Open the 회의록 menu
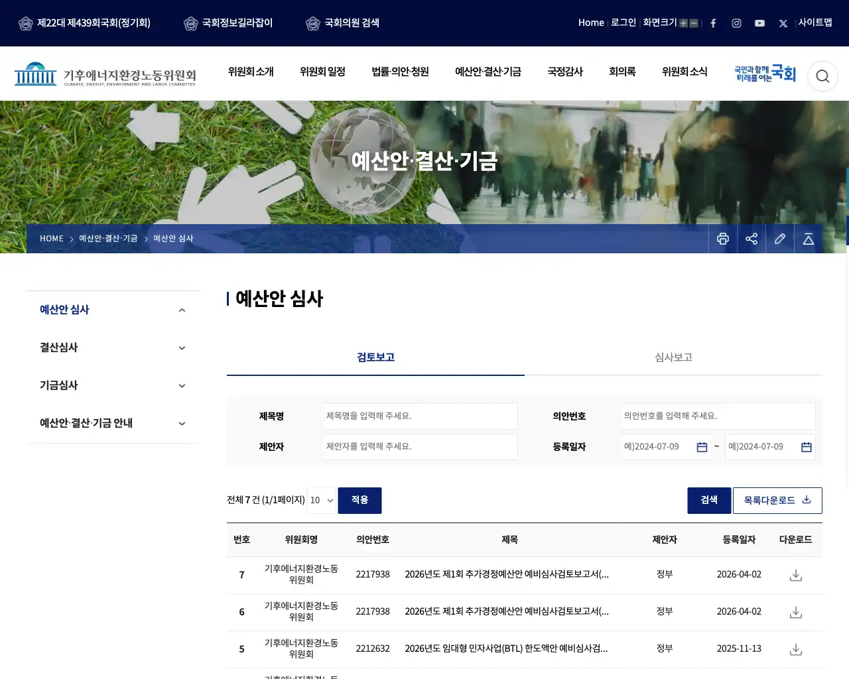The image size is (849, 679). (x=622, y=72)
